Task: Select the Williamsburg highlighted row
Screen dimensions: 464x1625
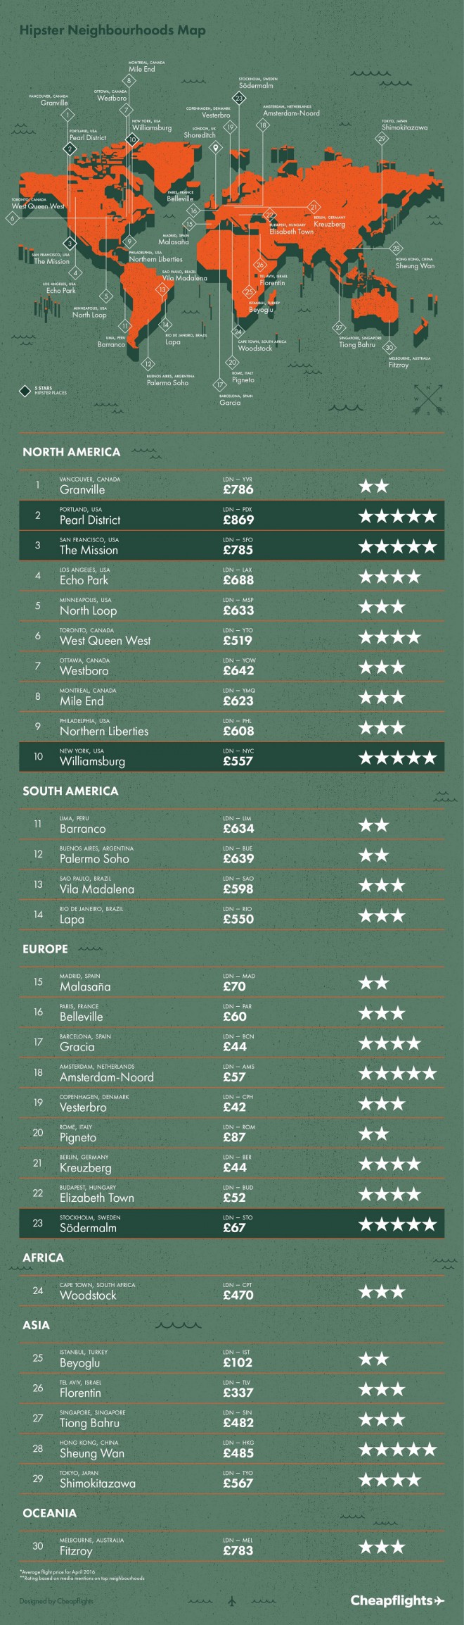Action: (232, 757)
